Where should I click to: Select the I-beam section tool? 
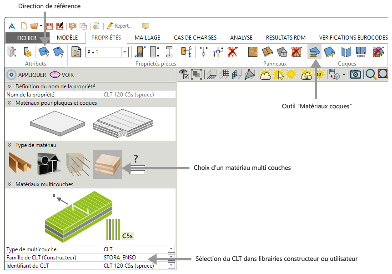coord(170,52)
